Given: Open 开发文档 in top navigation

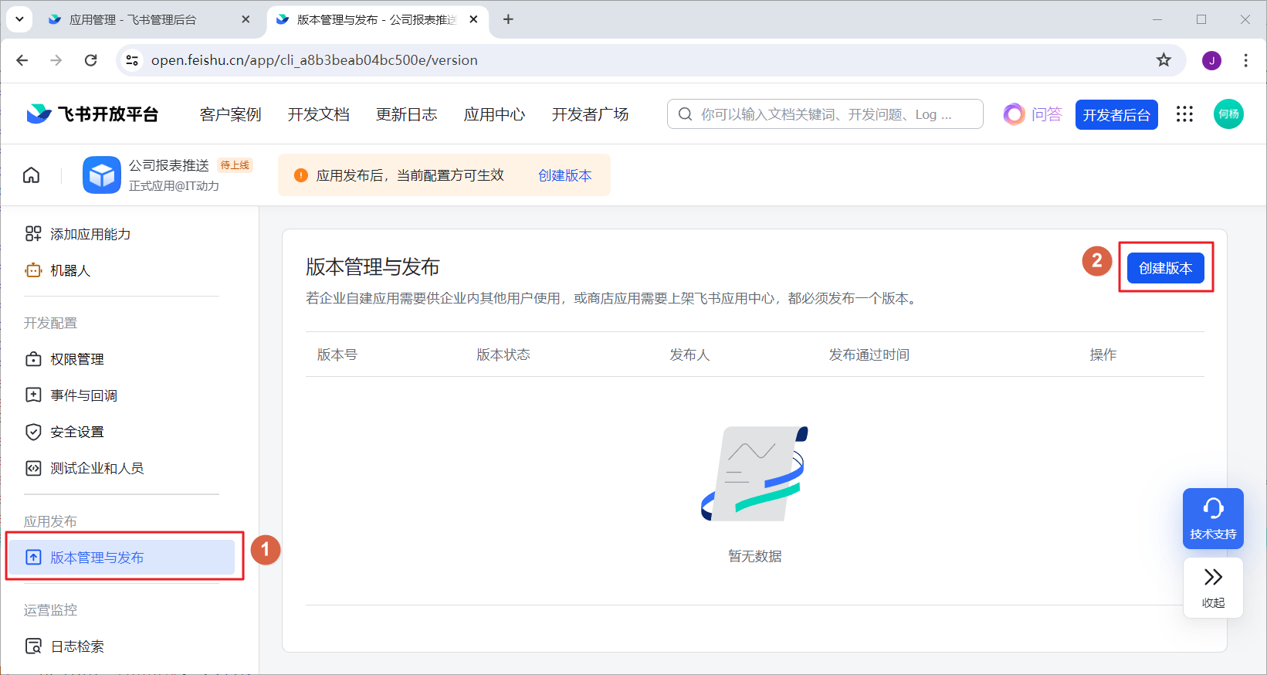Looking at the screenshot, I should (x=318, y=114).
